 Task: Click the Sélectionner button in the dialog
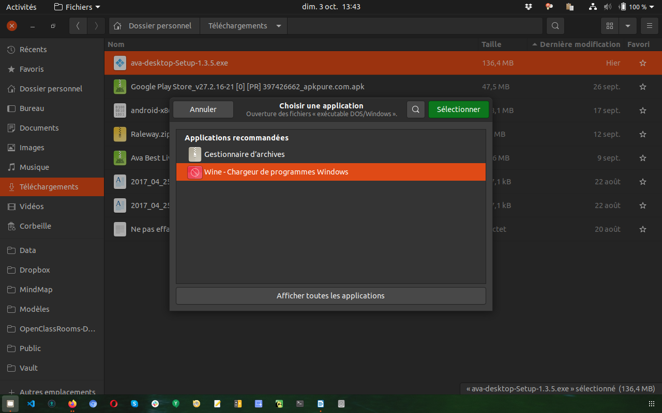(459, 109)
